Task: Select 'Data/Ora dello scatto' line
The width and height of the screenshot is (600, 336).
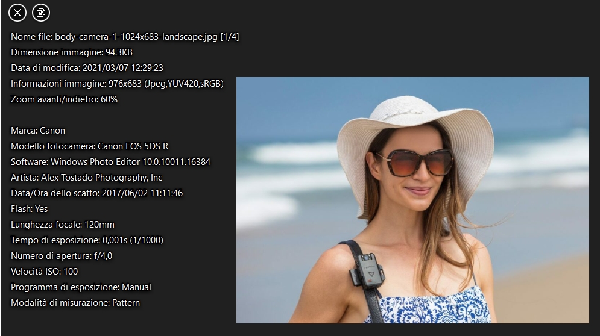Action: point(97,193)
